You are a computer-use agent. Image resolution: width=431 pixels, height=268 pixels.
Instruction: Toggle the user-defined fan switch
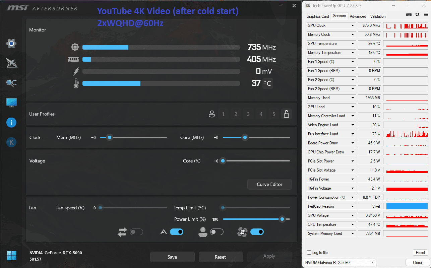coord(217,232)
